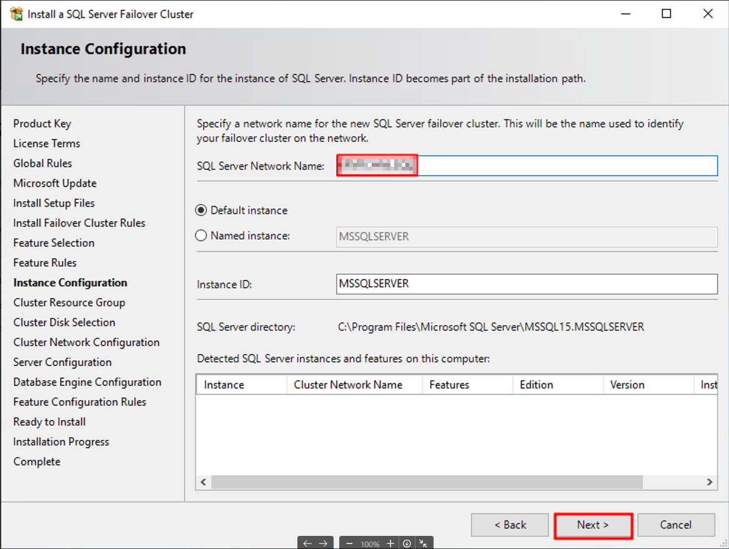Click the Next button
Image resolution: width=729 pixels, height=549 pixels.
(593, 525)
